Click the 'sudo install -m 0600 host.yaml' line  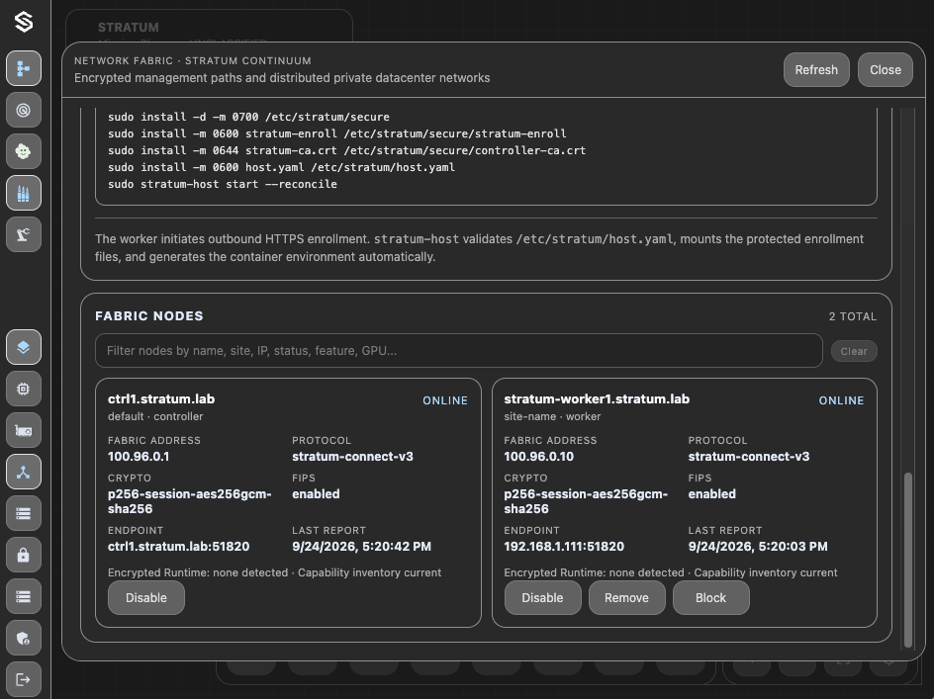pos(281,167)
